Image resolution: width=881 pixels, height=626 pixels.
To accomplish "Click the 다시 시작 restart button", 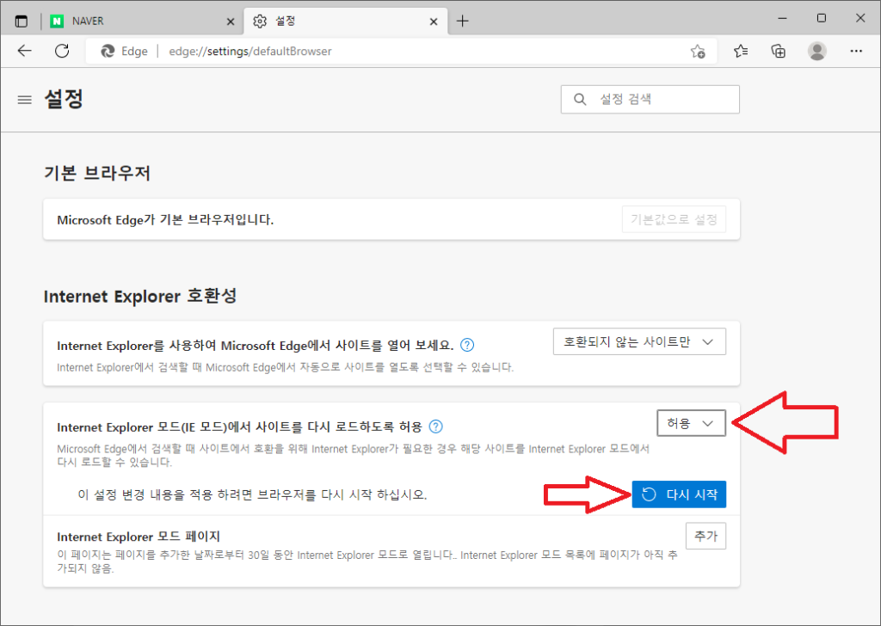I will 679,494.
